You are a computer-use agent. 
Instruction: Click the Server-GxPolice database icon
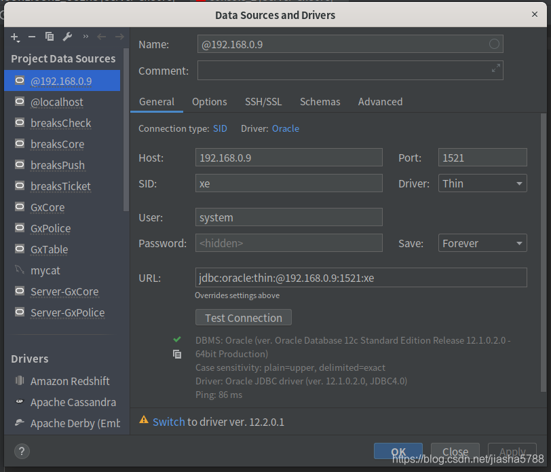point(20,312)
